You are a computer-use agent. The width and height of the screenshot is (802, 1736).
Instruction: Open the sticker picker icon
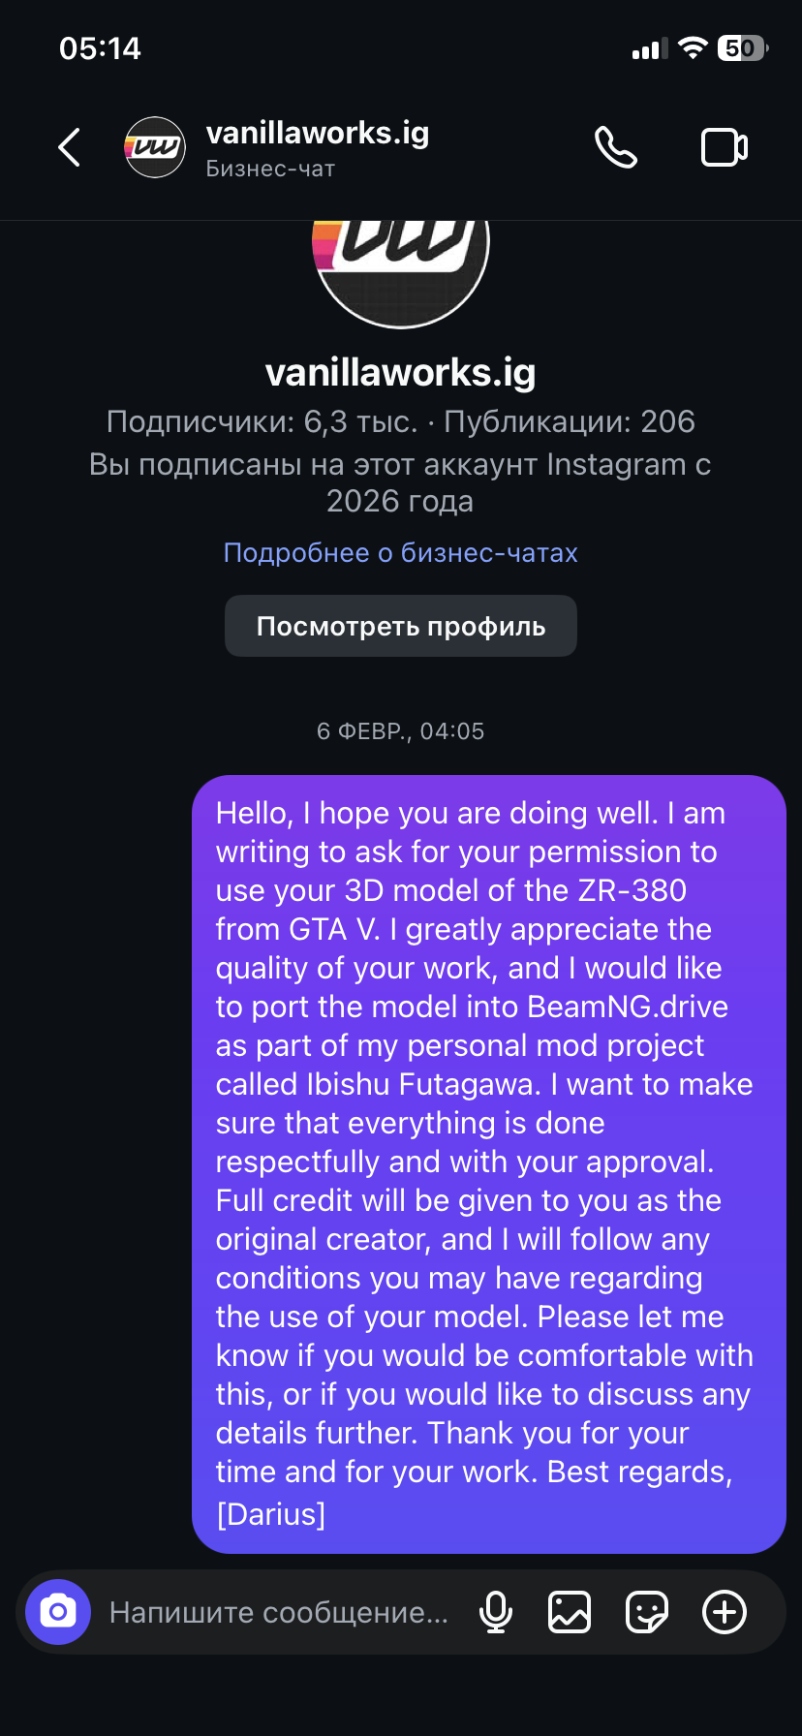pyautogui.click(x=647, y=1612)
